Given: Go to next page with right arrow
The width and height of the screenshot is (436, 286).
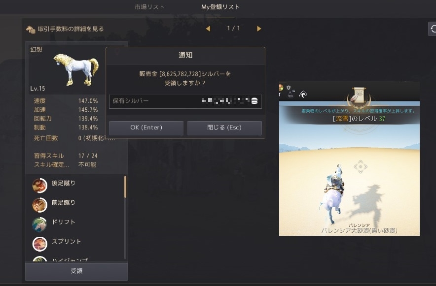Looking at the screenshot, I should [259, 29].
